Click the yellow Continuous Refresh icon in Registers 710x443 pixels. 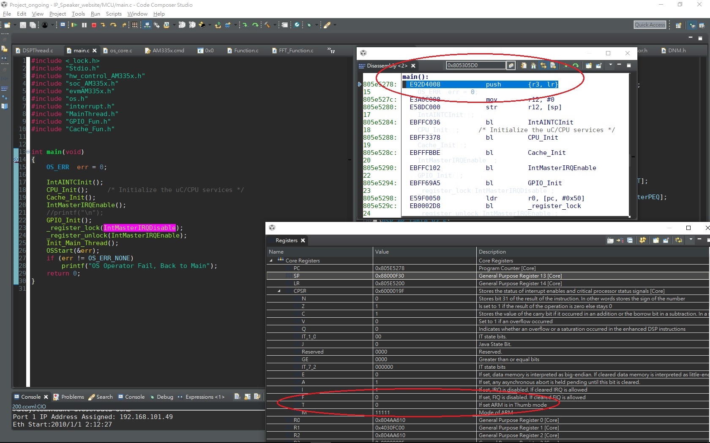pyautogui.click(x=679, y=240)
